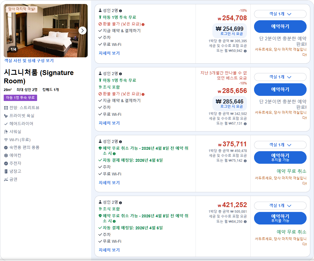
Task: Open 자세히 보기 in ₩285,656 offer
Action: (109, 123)
